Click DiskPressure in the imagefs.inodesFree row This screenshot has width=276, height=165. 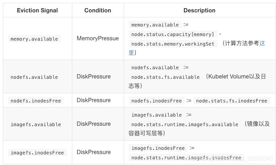coord(94,152)
